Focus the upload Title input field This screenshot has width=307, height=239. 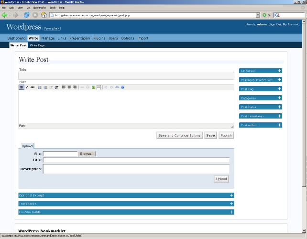136,160
